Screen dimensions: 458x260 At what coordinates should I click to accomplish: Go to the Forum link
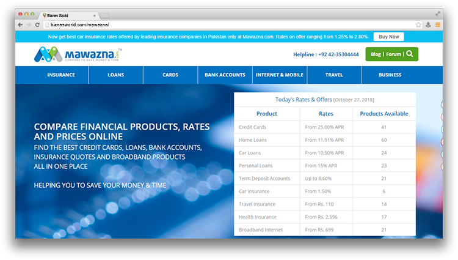393,54
